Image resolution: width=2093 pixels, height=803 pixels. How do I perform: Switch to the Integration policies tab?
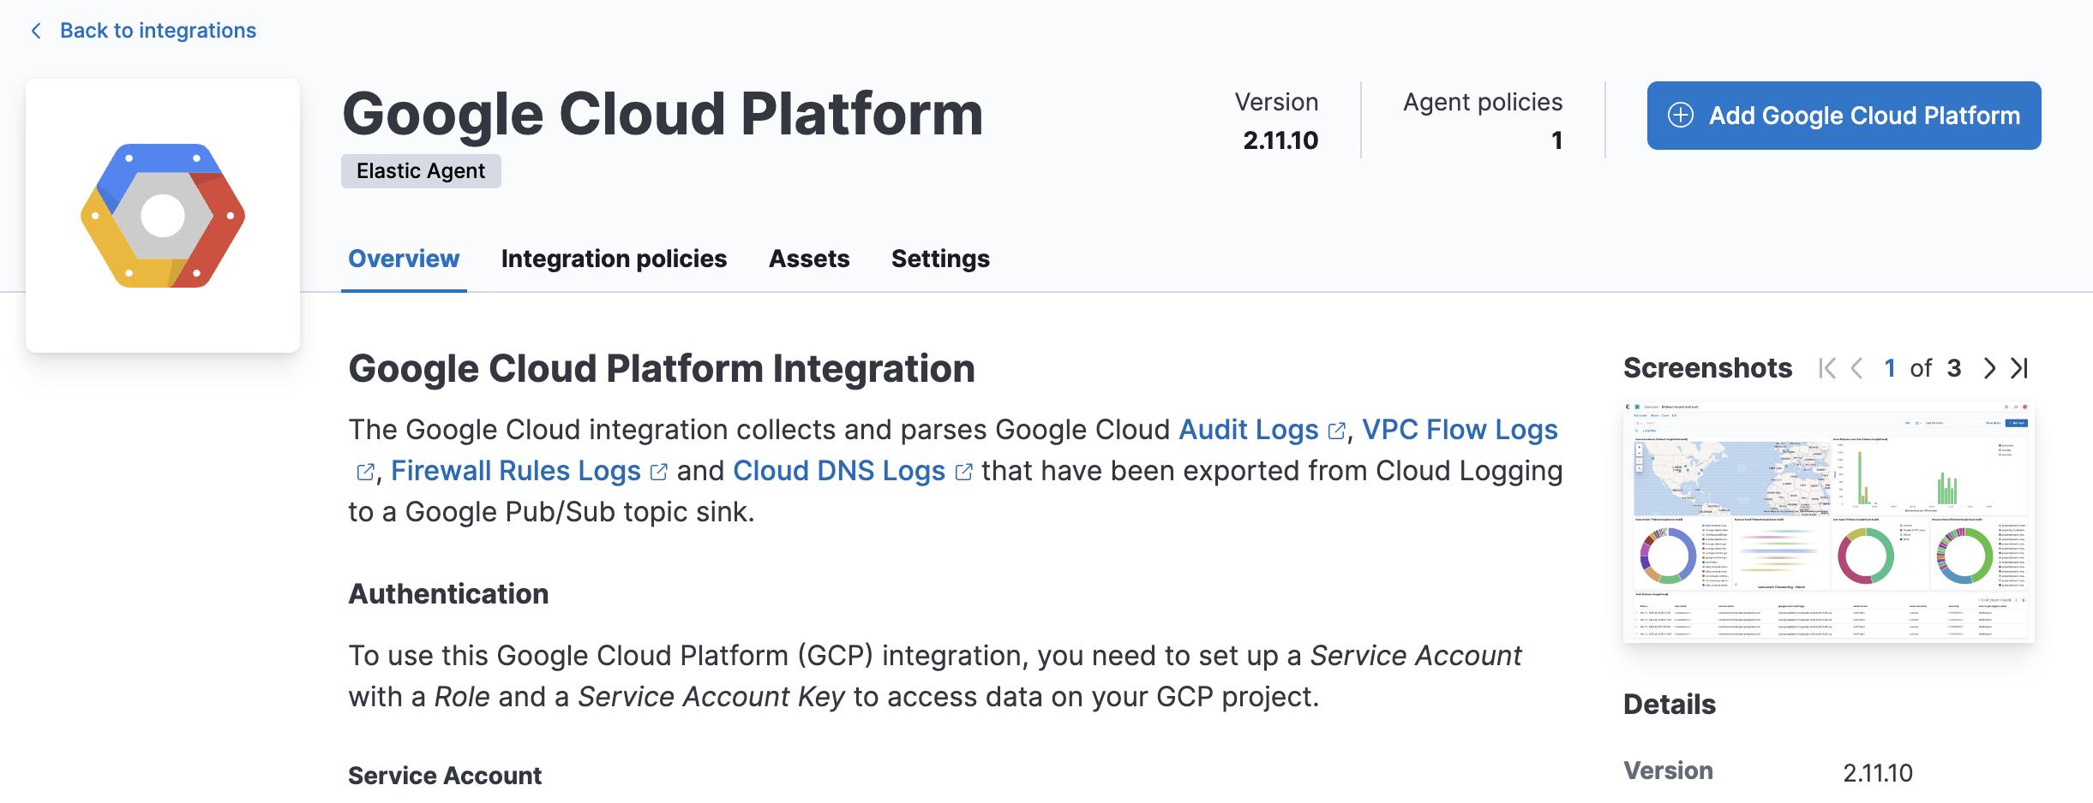(x=614, y=259)
